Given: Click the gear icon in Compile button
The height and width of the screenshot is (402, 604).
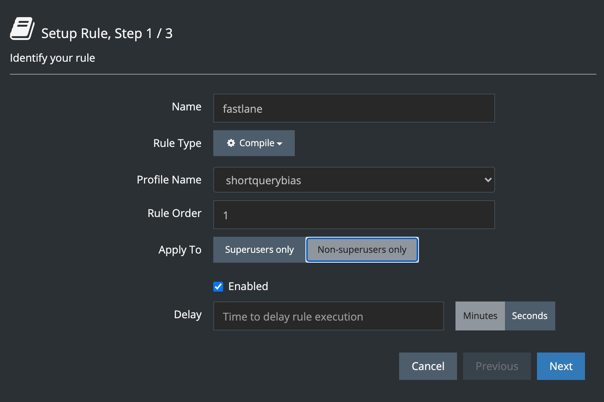Looking at the screenshot, I should tap(231, 143).
